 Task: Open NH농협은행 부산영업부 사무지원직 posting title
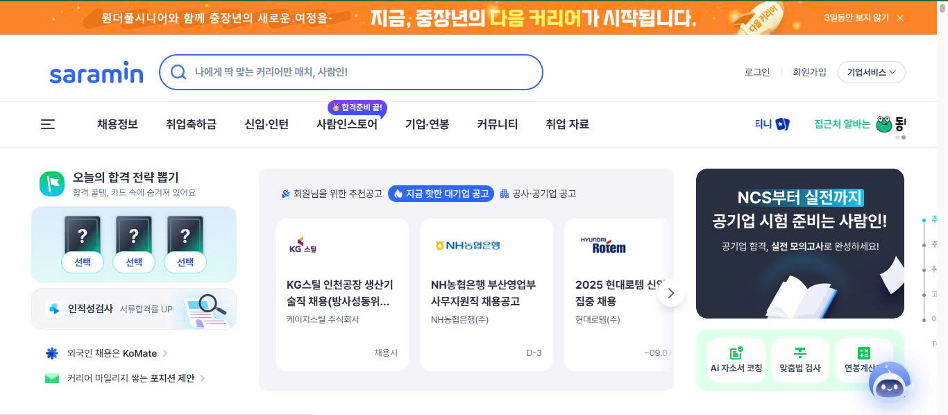pyautogui.click(x=483, y=294)
